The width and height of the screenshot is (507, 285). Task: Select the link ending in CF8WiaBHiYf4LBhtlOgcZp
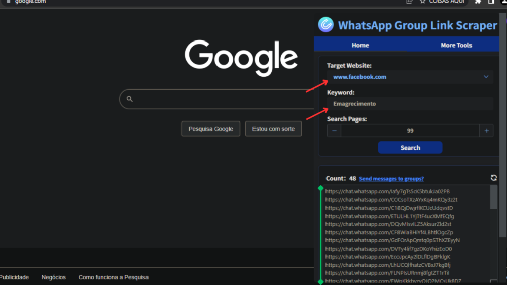pyautogui.click(x=389, y=232)
